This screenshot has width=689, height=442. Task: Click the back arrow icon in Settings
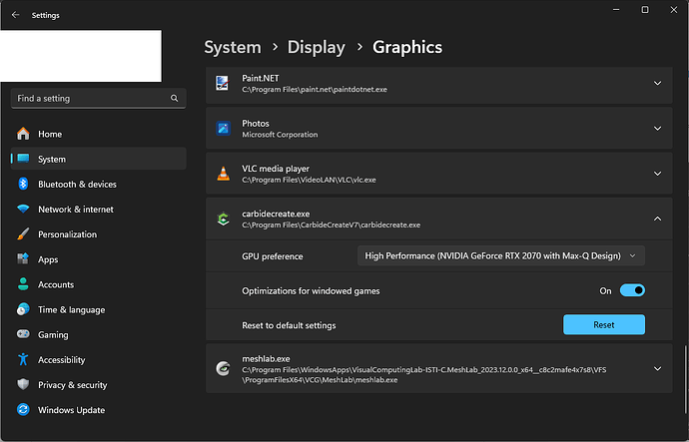click(x=15, y=15)
